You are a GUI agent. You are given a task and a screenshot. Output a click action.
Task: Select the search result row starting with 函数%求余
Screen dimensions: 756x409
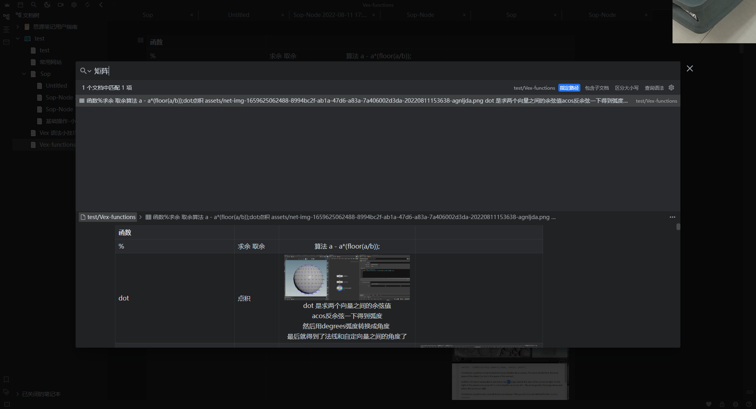tap(378, 101)
